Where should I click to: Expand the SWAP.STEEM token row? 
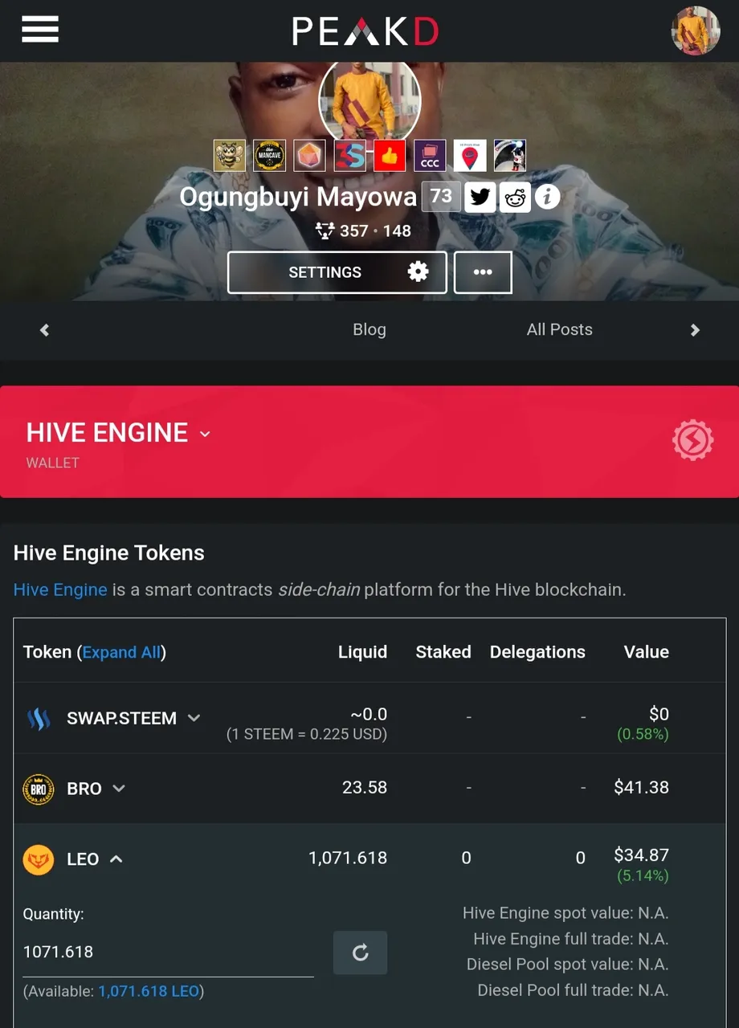point(194,718)
